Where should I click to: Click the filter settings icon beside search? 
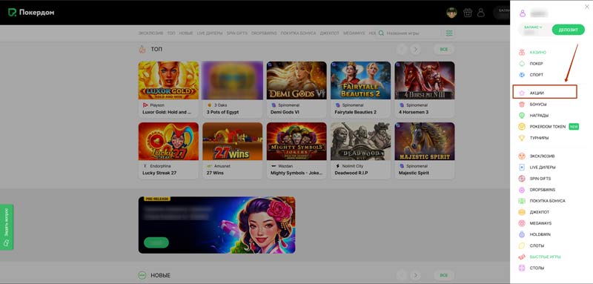click(x=449, y=33)
